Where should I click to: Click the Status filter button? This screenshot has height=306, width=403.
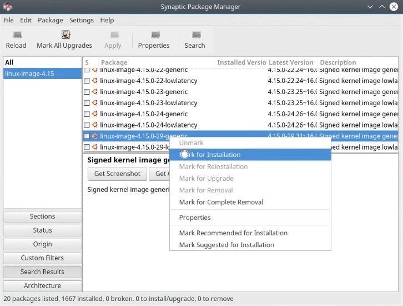(x=42, y=230)
